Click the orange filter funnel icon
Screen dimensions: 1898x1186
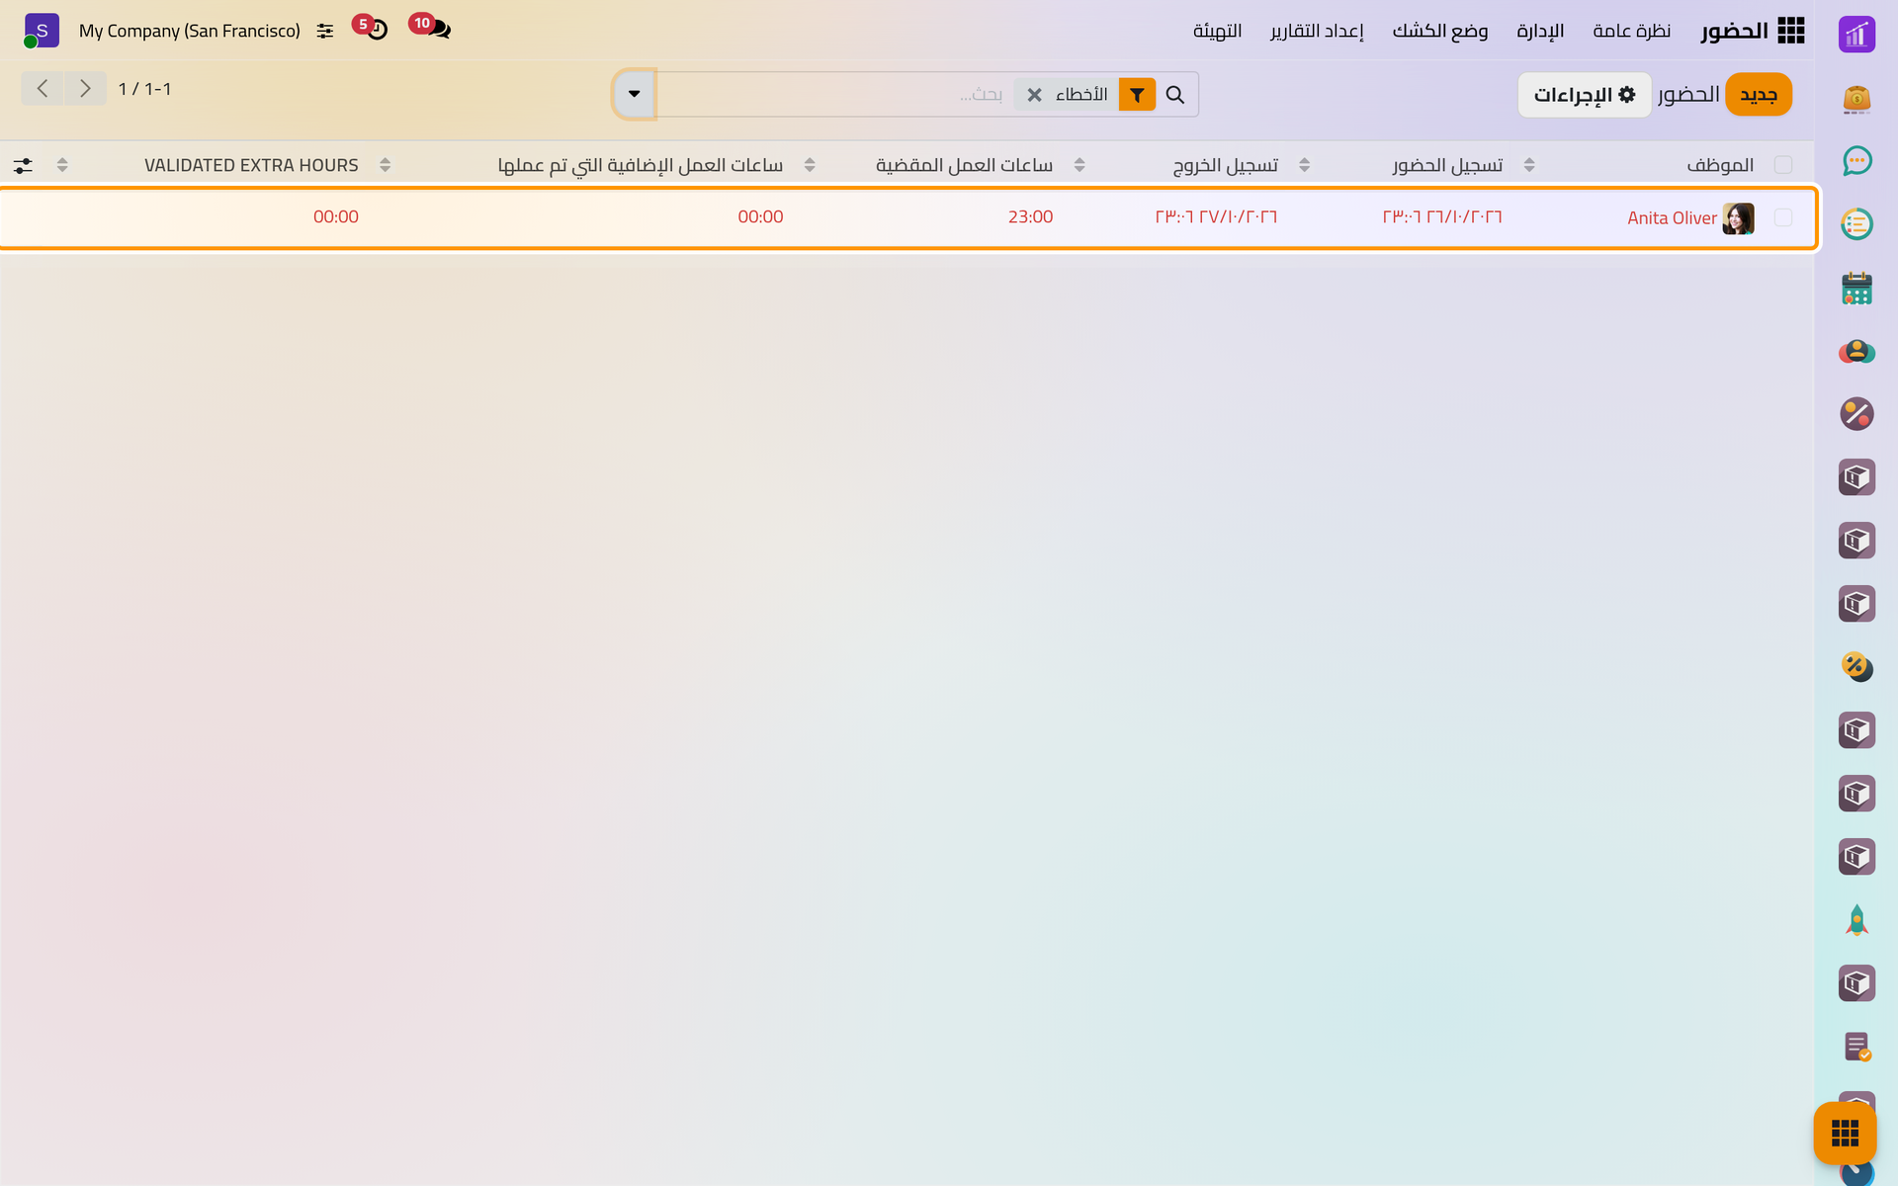(1138, 95)
